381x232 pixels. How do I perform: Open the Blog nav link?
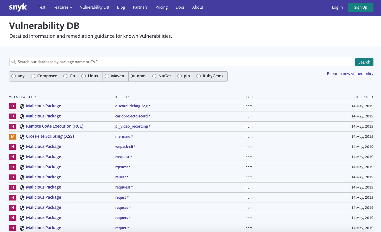click(x=121, y=7)
